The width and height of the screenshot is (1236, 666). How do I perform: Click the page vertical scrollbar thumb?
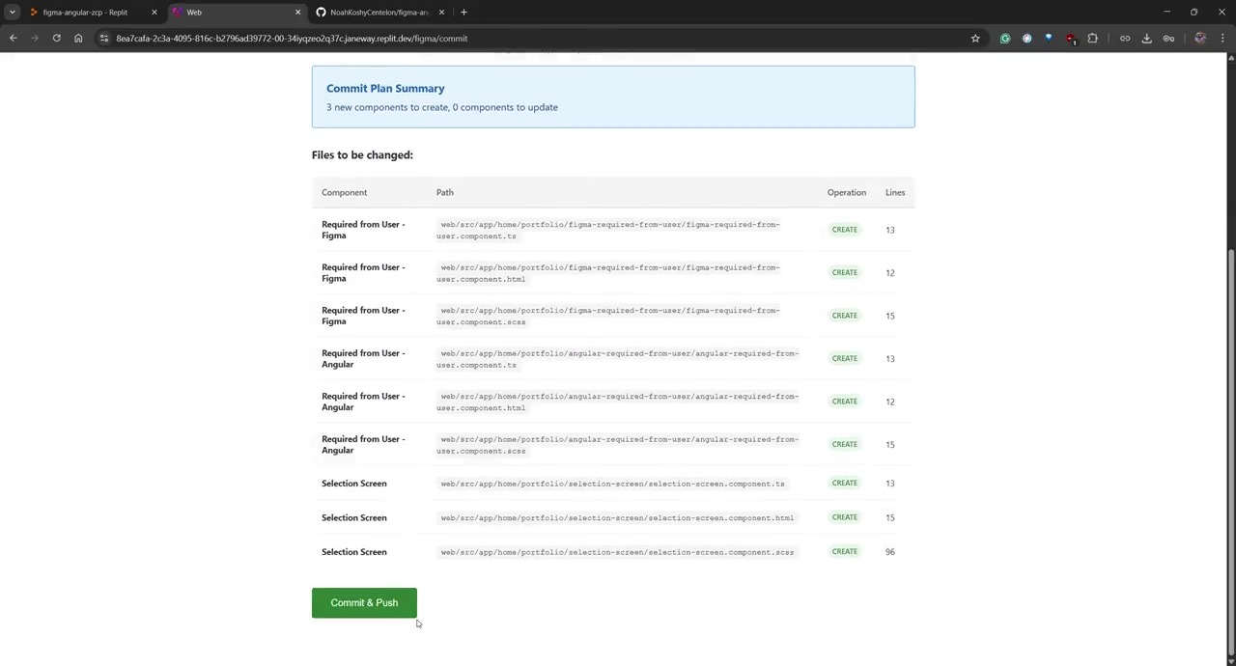tap(1230, 450)
